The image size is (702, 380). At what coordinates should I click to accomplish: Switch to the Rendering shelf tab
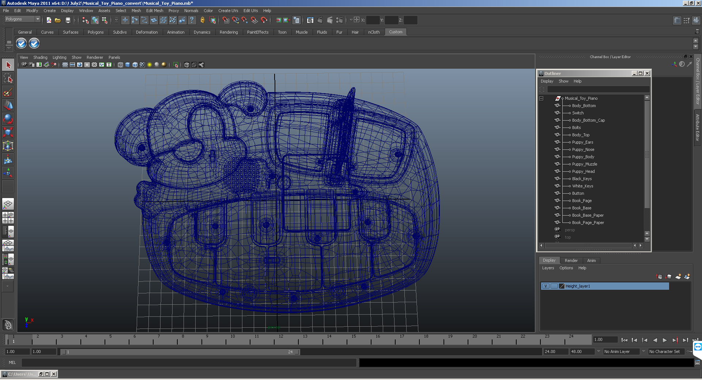229,32
